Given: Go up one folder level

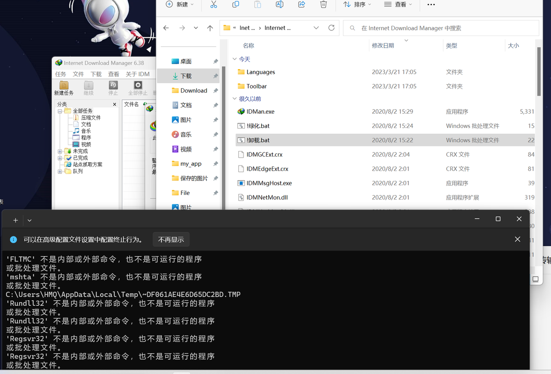Looking at the screenshot, I should [x=210, y=28].
